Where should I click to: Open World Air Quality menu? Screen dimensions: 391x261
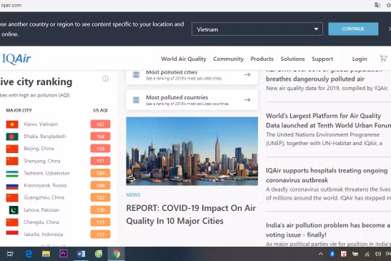(x=183, y=59)
